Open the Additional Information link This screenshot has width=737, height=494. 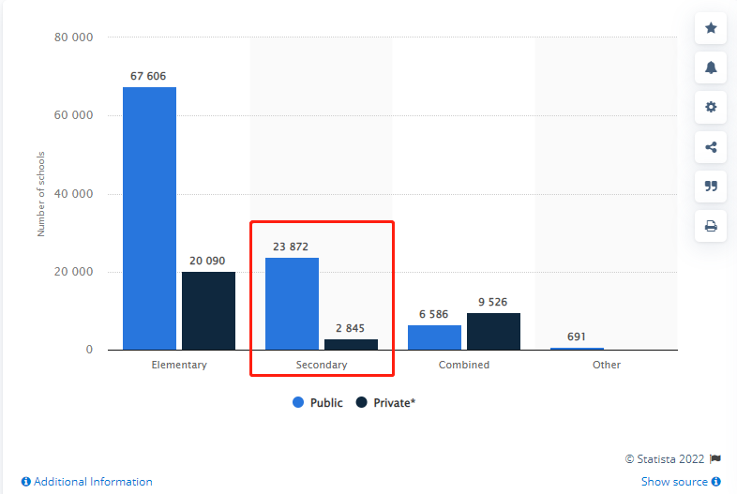pos(93,481)
